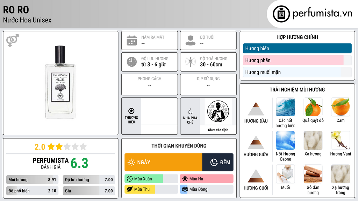
Task: Click the sillage person icon for Độ toả hương
Action: click(x=191, y=62)
